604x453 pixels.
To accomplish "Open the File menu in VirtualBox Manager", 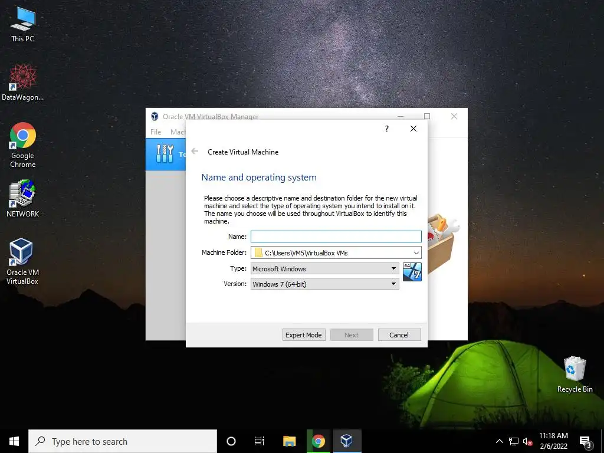I will (156, 132).
